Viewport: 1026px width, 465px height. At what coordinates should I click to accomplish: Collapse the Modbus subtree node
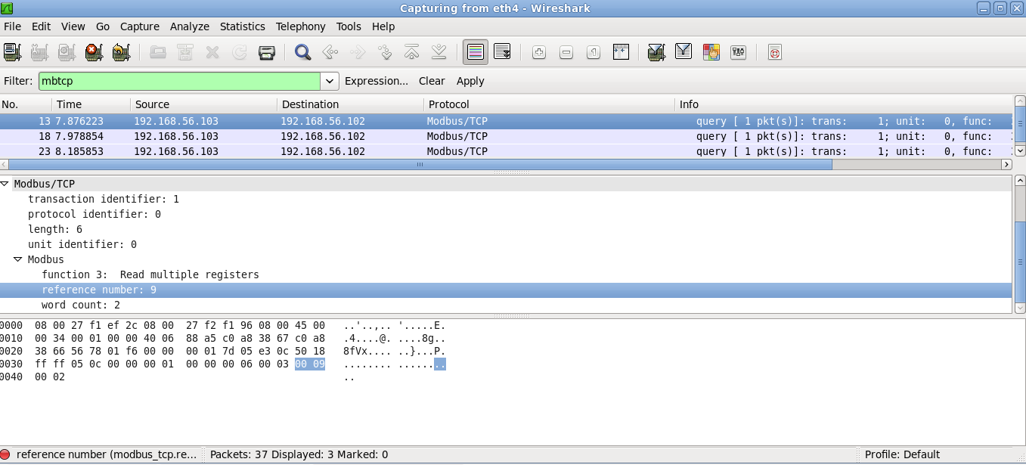pyautogui.click(x=19, y=259)
